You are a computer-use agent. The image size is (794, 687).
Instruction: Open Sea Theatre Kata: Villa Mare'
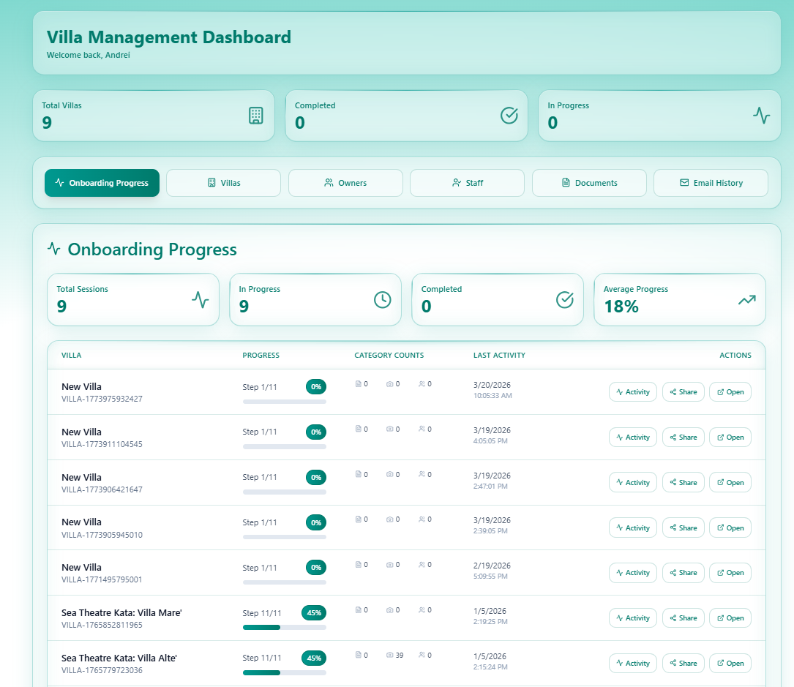tap(730, 617)
